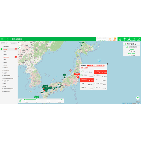Select list item 7. 福岡市
The width and height of the screenshot is (141, 141).
[9, 62]
